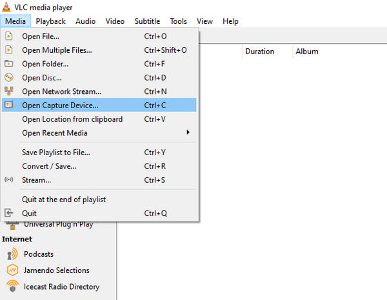Open Podcasts in the sidebar
This screenshot has width=387, height=300.
pyautogui.click(x=39, y=254)
